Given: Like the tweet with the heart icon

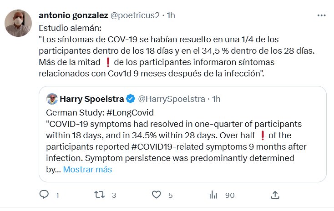Looking at the screenshot, I should [157, 195].
